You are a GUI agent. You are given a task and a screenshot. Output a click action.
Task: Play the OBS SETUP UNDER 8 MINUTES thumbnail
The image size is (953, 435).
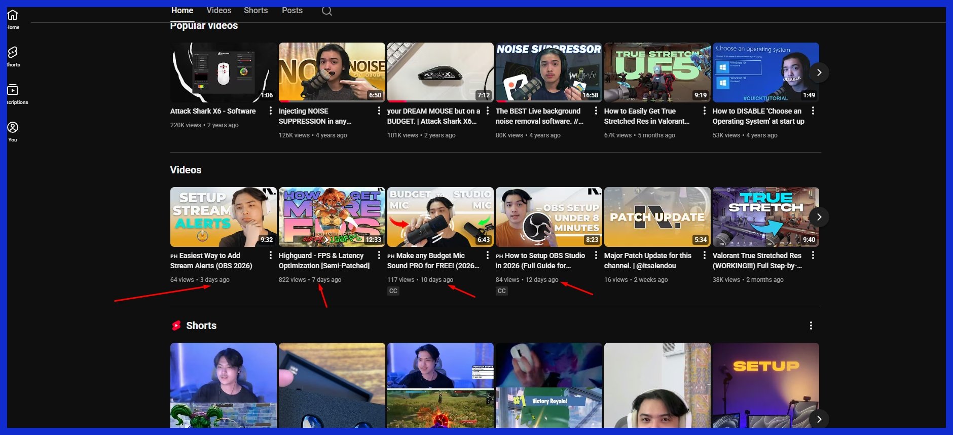549,217
